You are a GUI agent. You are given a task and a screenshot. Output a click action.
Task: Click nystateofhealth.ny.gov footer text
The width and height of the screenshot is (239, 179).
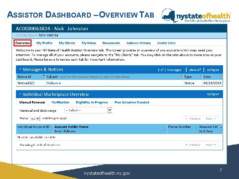tap(107, 173)
